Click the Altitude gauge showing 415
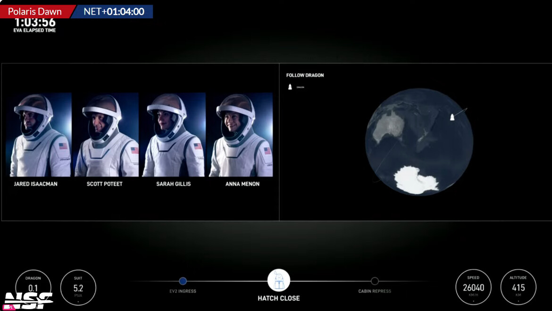The height and width of the screenshot is (311, 552). (x=518, y=287)
